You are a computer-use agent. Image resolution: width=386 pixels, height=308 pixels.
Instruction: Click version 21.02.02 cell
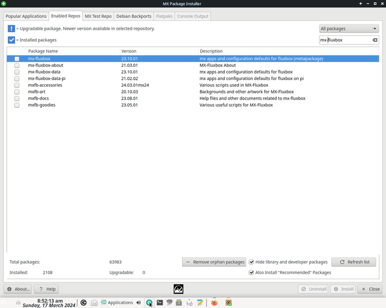coord(129,78)
